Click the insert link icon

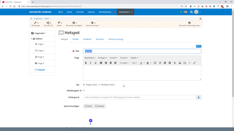point(194,63)
